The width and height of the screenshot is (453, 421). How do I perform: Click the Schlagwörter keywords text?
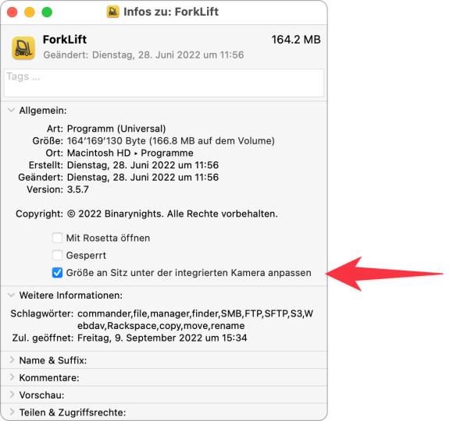click(195, 320)
